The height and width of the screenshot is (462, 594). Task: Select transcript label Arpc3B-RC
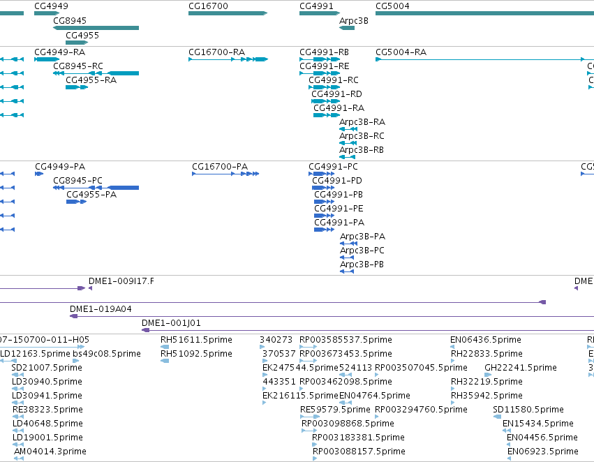(x=362, y=136)
